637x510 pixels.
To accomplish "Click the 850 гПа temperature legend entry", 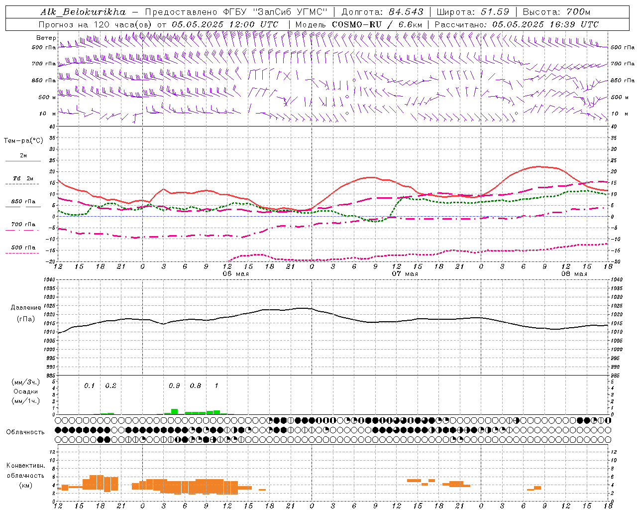I will [x=23, y=202].
